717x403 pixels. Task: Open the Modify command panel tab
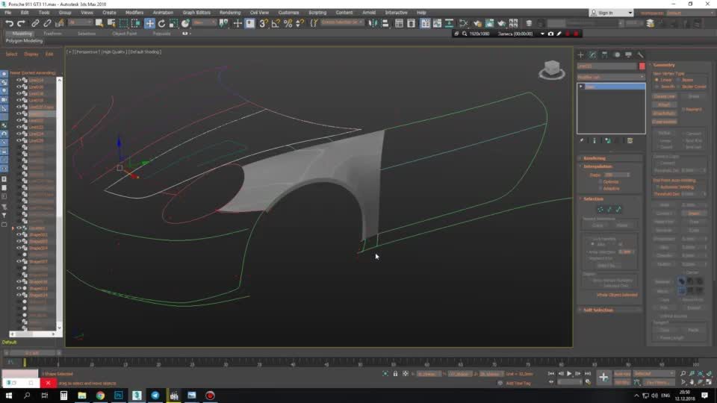coord(592,54)
